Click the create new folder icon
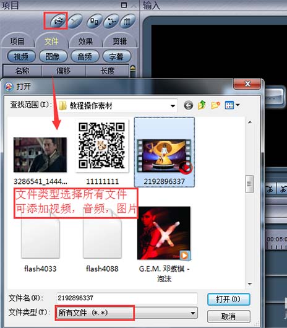 (215, 105)
